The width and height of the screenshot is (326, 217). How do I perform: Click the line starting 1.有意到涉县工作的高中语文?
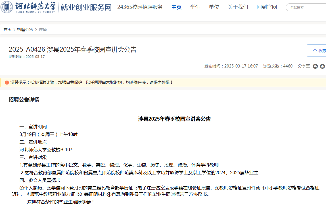coord(119,165)
